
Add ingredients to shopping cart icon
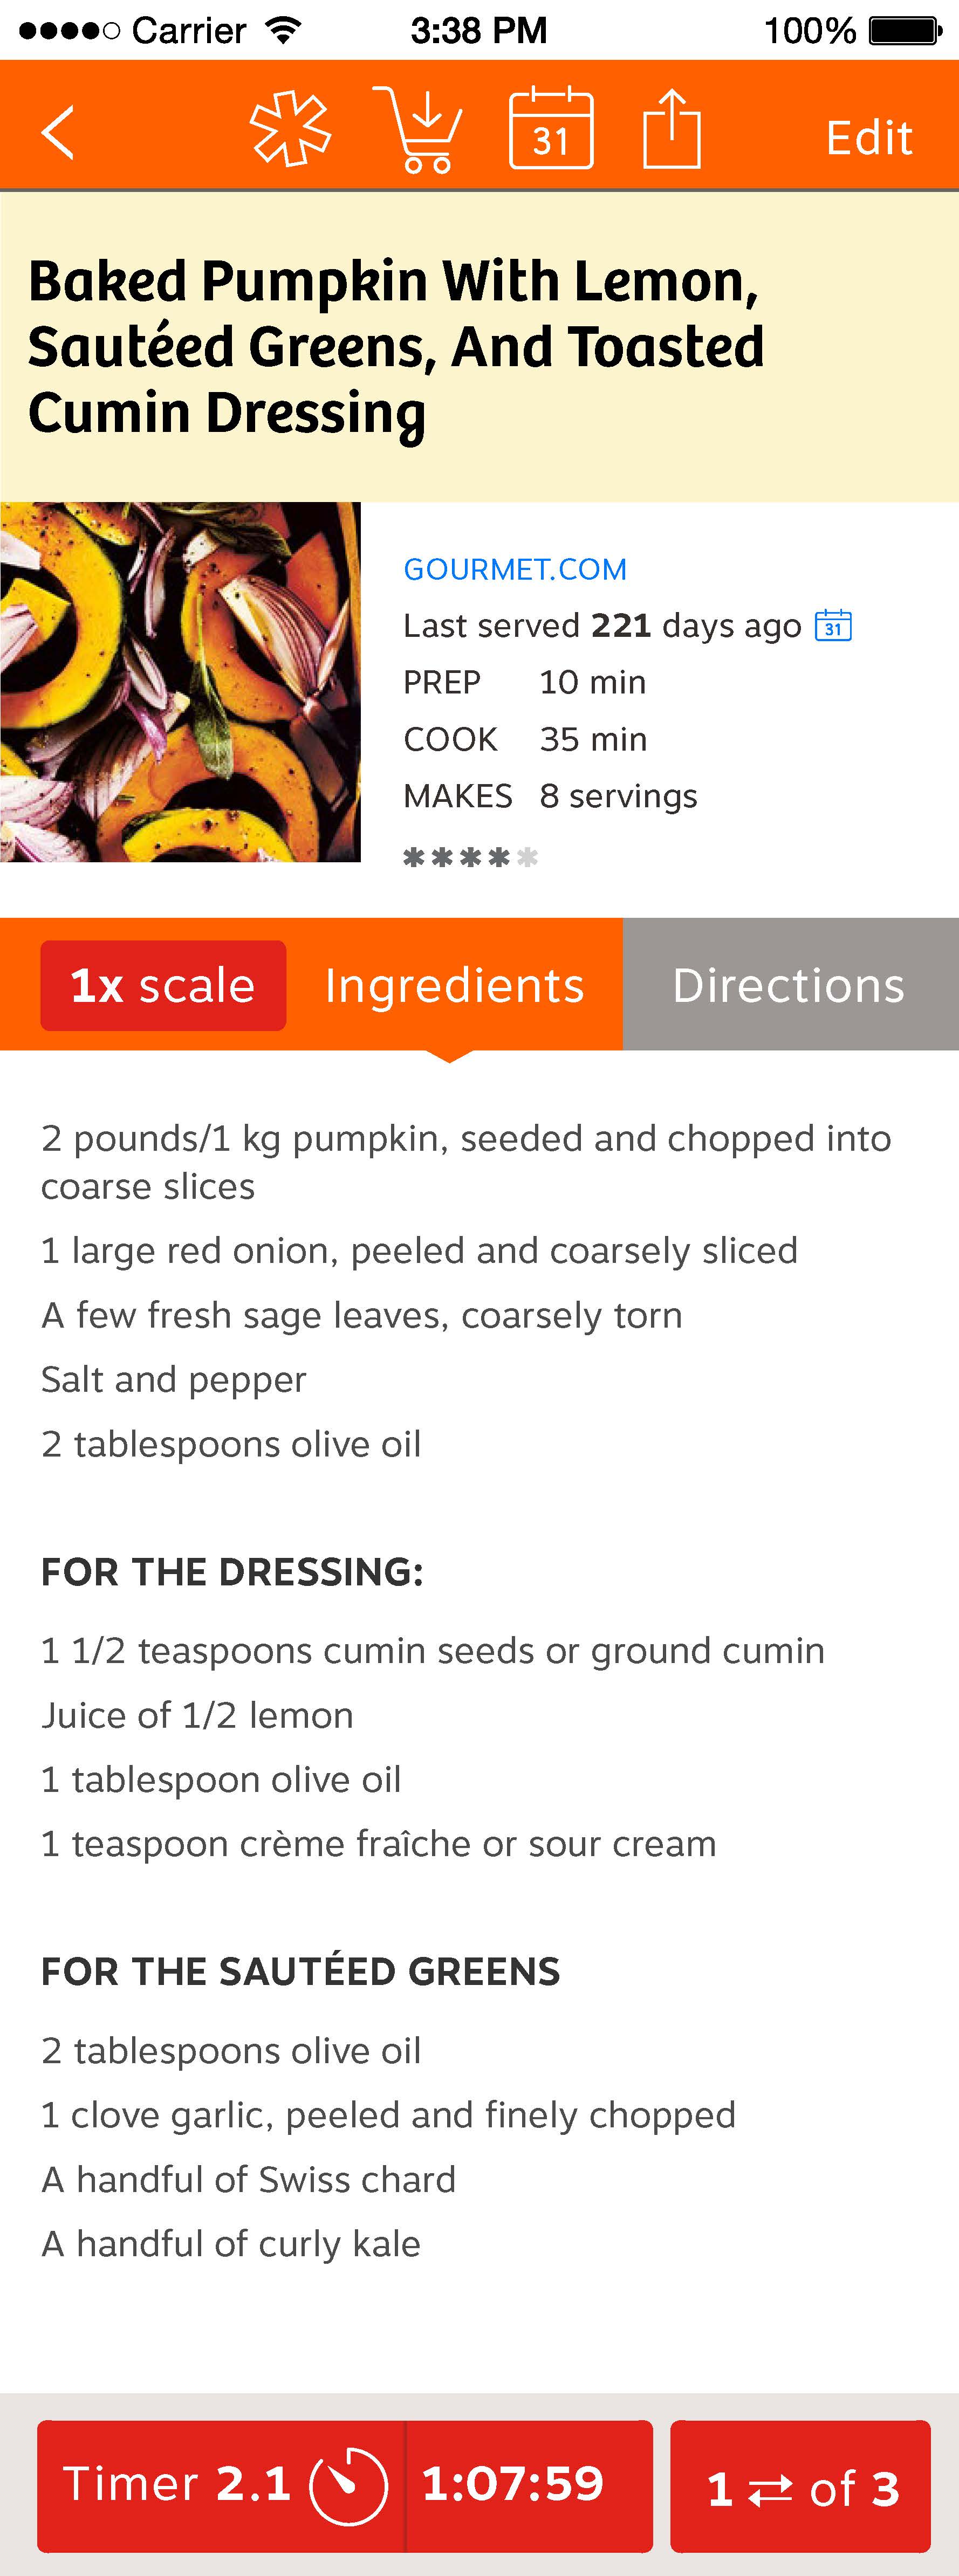click(x=418, y=130)
